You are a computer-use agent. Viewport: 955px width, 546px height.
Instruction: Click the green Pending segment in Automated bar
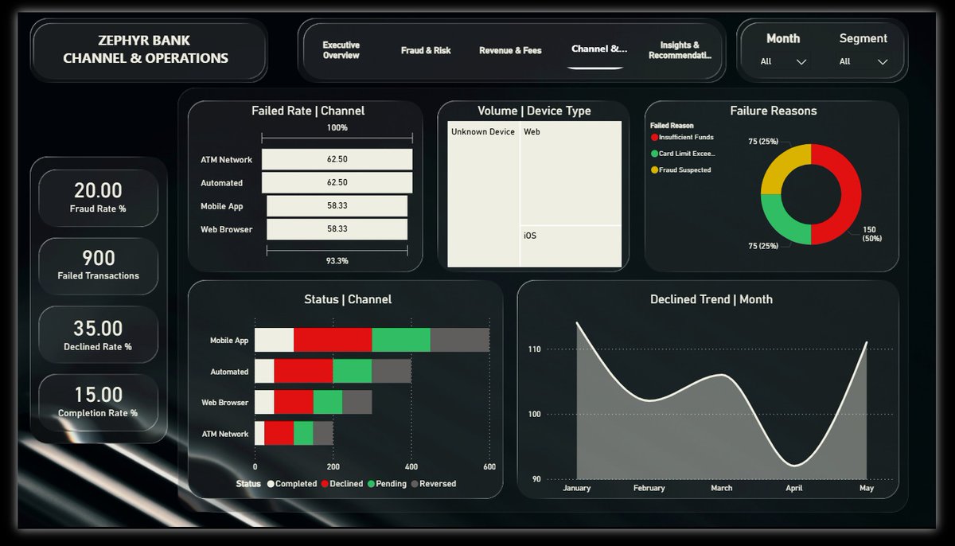pyautogui.click(x=352, y=371)
